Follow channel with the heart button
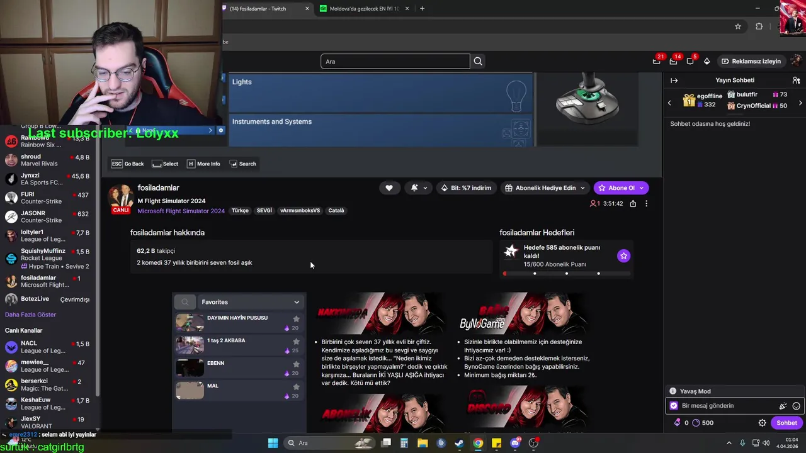 389,187
